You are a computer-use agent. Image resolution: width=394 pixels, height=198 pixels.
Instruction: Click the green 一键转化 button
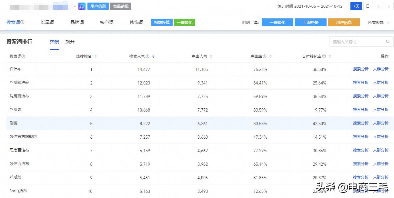(x=185, y=22)
